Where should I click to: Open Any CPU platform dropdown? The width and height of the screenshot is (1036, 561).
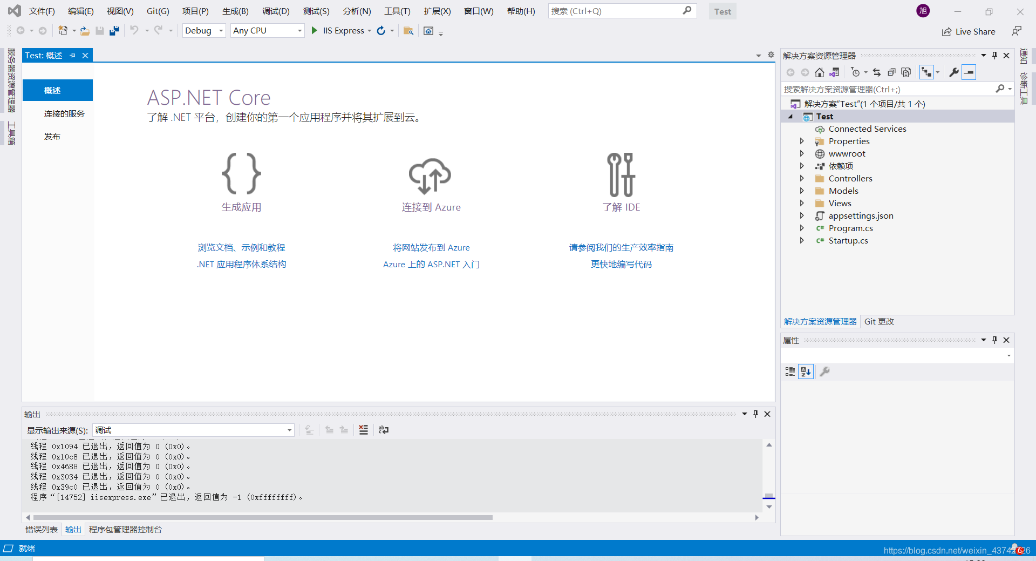pyautogui.click(x=267, y=31)
